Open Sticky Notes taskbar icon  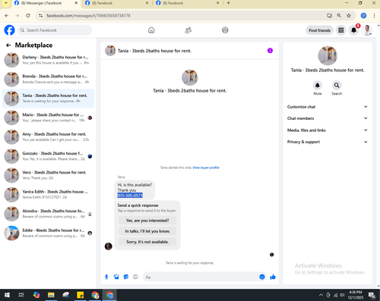81,295
